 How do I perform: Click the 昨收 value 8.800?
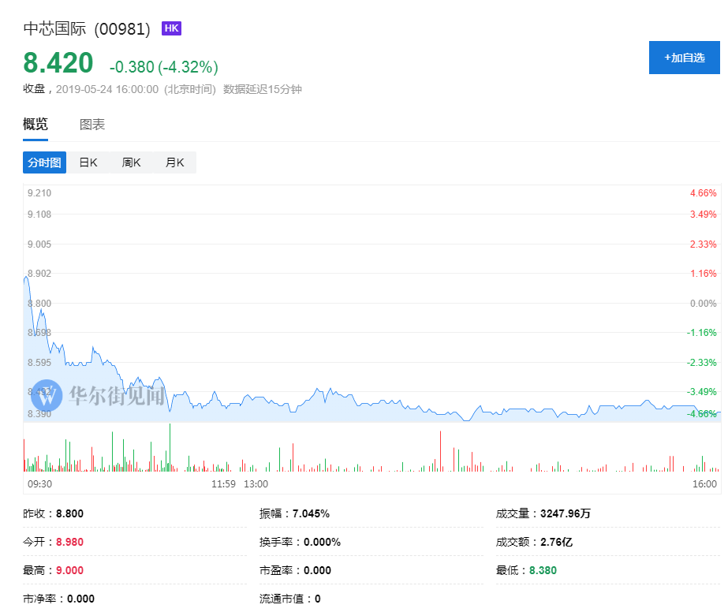point(69,513)
